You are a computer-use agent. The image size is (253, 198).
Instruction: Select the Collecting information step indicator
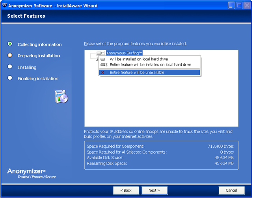pos(10,44)
